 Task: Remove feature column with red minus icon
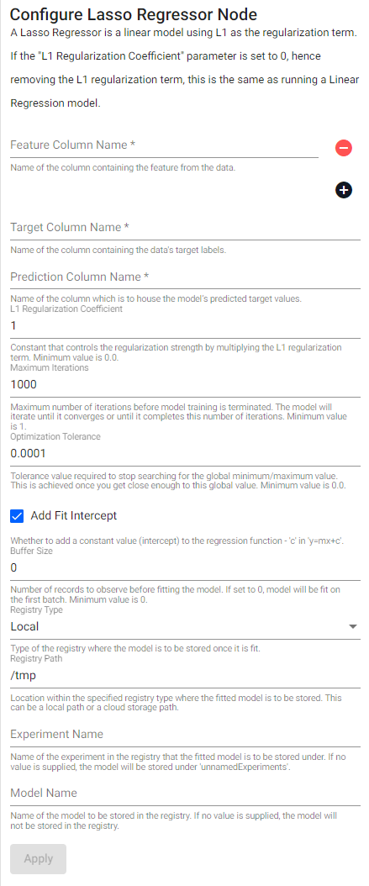344,148
